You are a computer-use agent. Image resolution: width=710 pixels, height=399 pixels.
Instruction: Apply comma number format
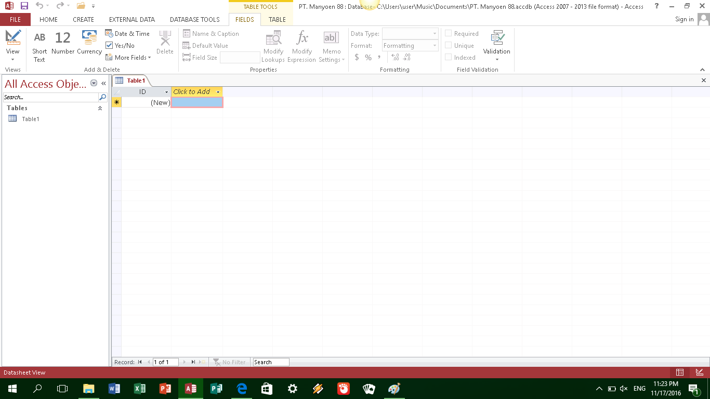point(379,58)
